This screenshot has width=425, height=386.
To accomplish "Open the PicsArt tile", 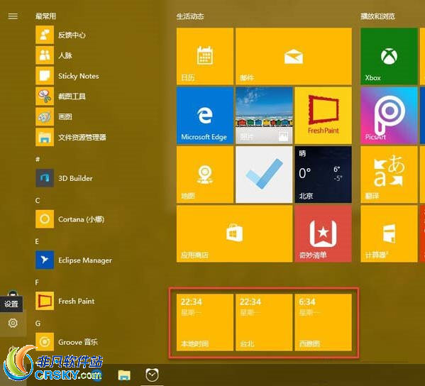I will (389, 115).
